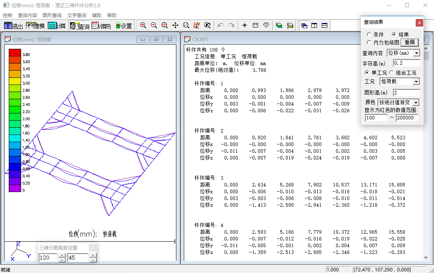Screen dimensions: 434x273
Task: Select the 单工况 radio button
Action: 367,73
